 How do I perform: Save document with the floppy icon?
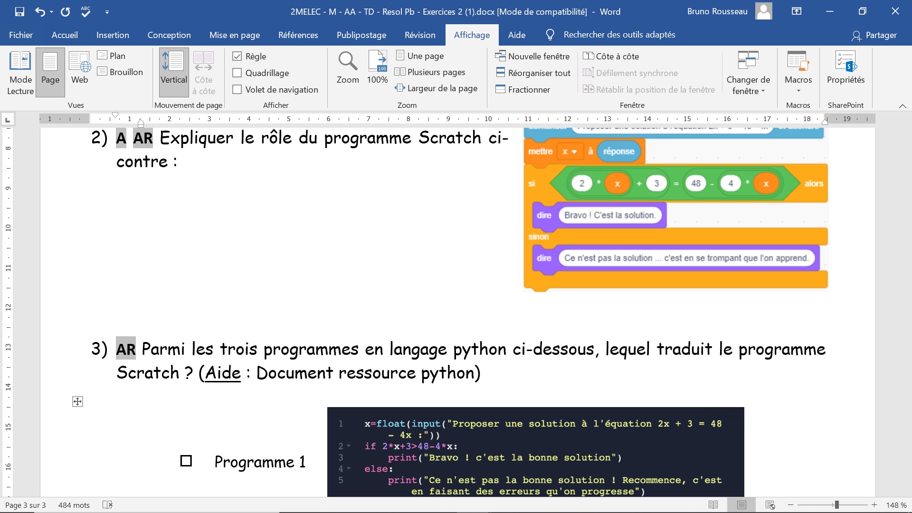tap(19, 12)
